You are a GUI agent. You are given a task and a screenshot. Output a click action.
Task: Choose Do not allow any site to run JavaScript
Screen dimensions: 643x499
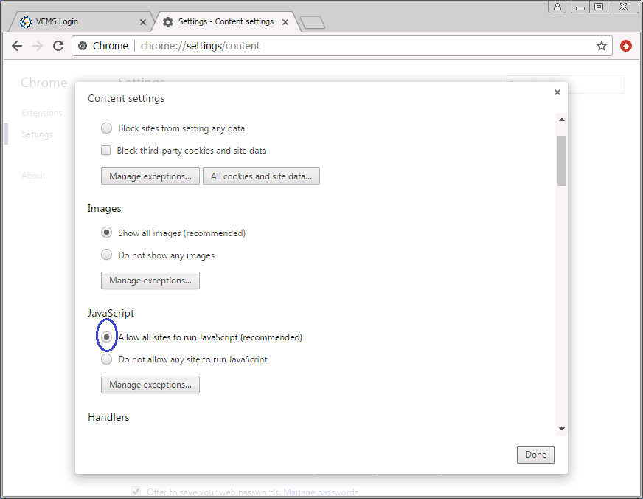click(107, 359)
